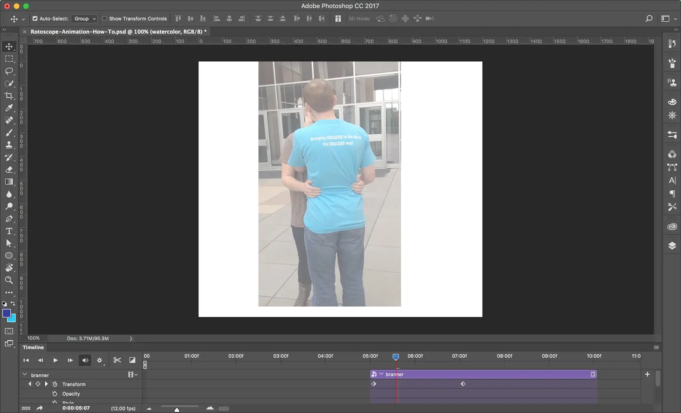Viewport: 681px width, 413px height.
Task: Add a Transform keyframe for branner
Action: (x=38, y=384)
